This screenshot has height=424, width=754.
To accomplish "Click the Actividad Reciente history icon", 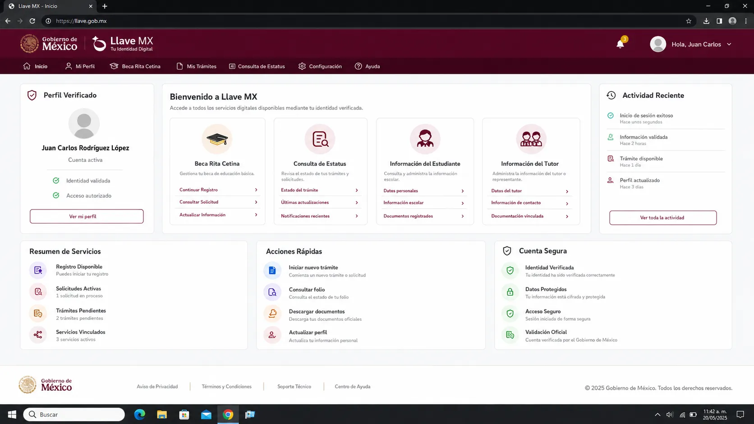I will click(611, 95).
